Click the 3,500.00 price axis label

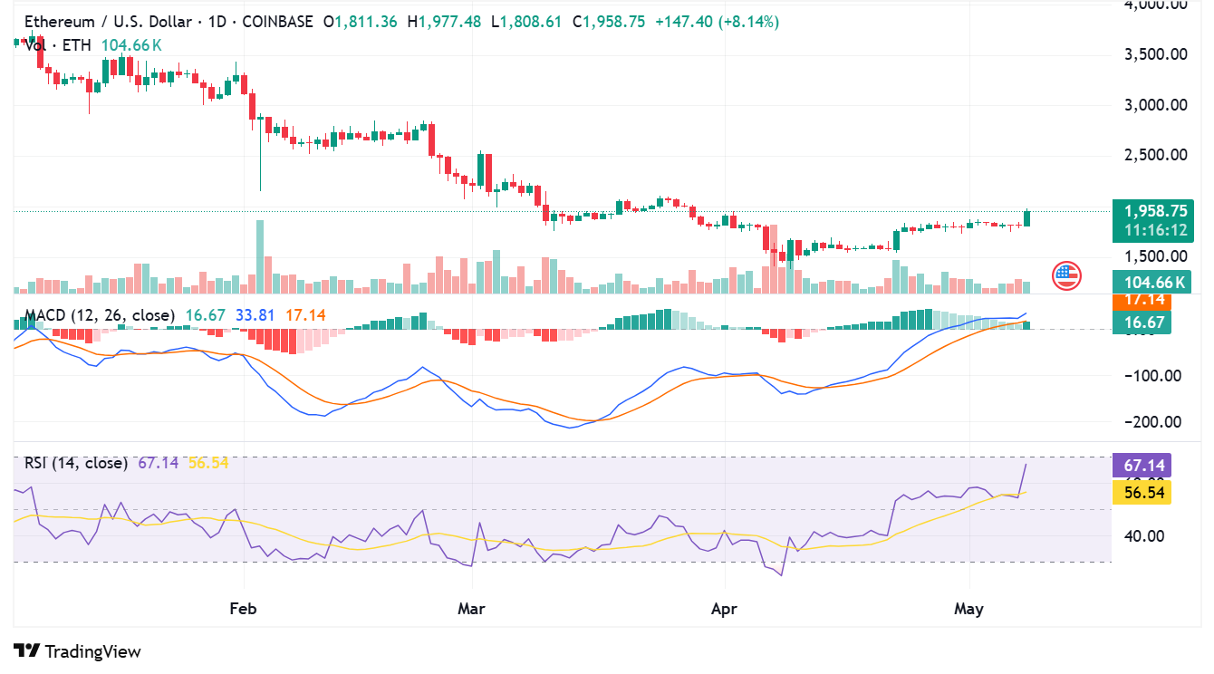coord(1155,54)
